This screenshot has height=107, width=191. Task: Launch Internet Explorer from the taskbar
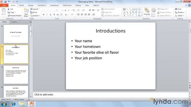click(13, 104)
